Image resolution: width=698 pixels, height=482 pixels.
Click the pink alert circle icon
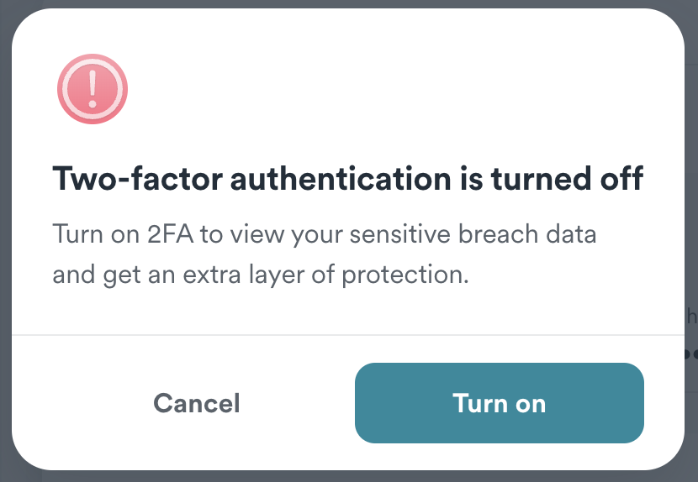(x=92, y=88)
